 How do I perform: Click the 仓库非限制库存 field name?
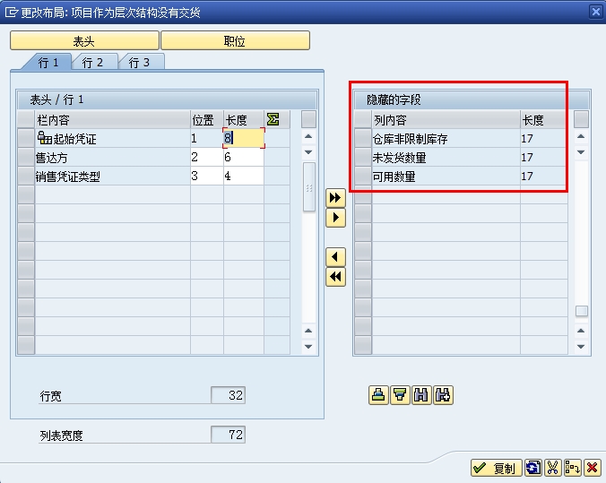tap(410, 138)
